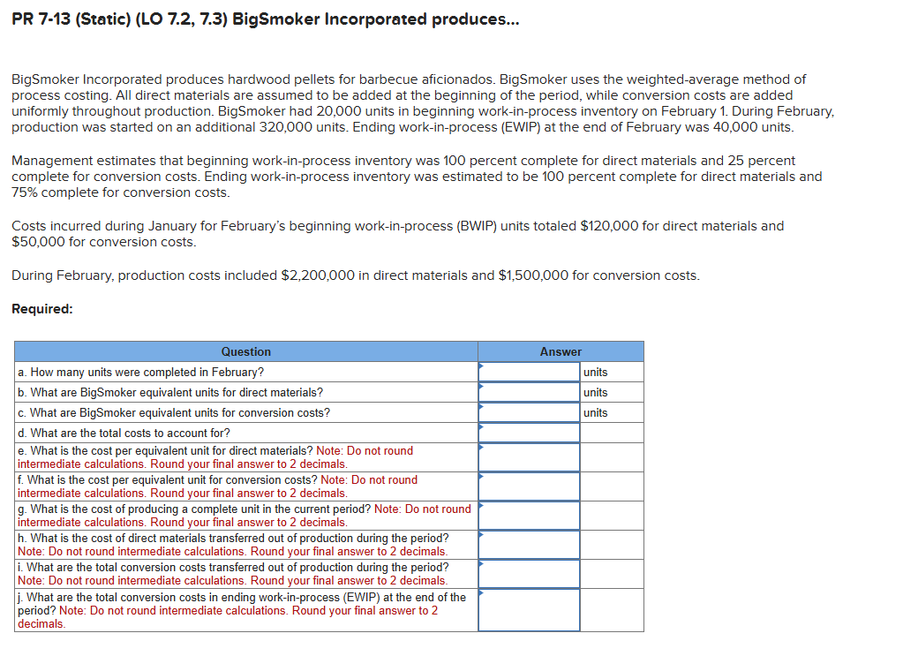Click the conversion costs equivalent units answer box
This screenshot has width=903, height=656.
pyautogui.click(x=528, y=412)
